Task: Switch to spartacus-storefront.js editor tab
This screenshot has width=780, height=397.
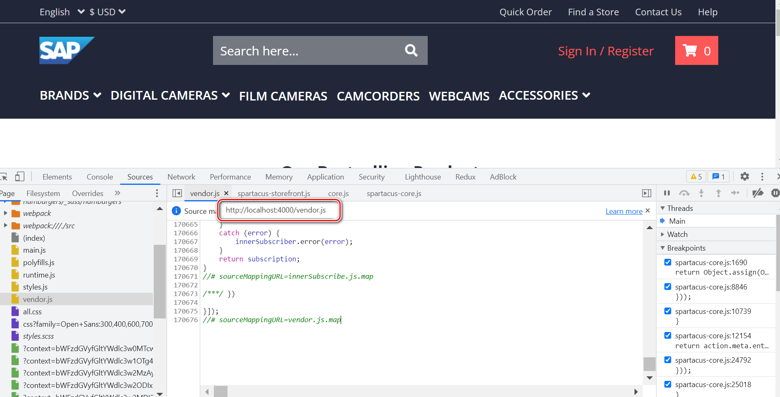Action: point(274,193)
